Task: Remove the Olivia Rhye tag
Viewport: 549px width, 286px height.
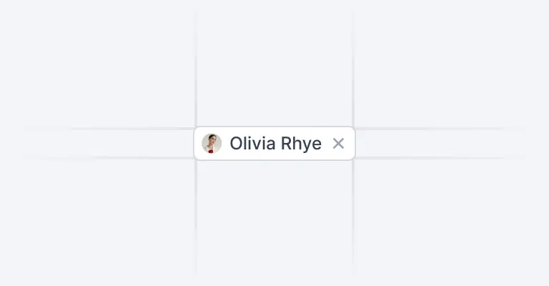Action: 338,144
